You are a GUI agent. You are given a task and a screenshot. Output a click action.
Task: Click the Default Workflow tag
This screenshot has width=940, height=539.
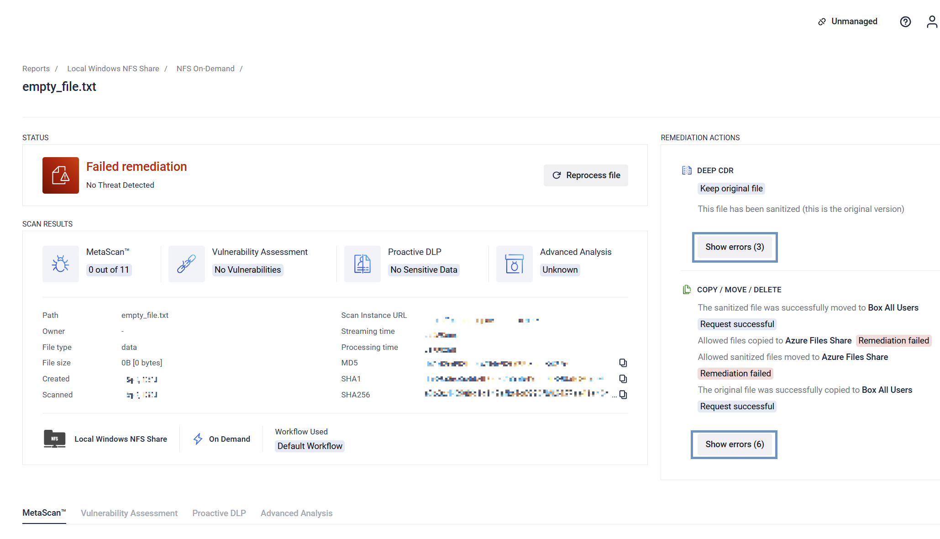pyautogui.click(x=310, y=446)
